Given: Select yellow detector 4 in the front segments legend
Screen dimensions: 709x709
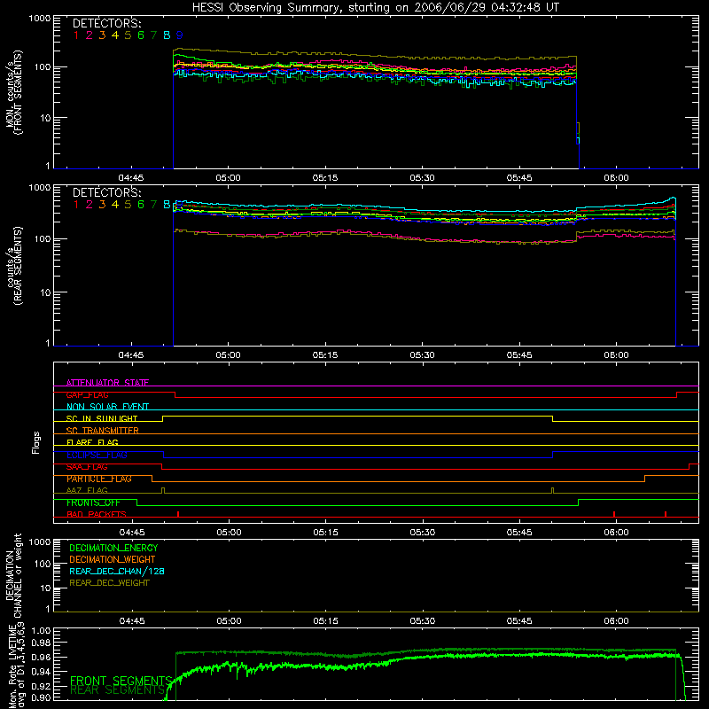Looking at the screenshot, I should [x=115, y=35].
